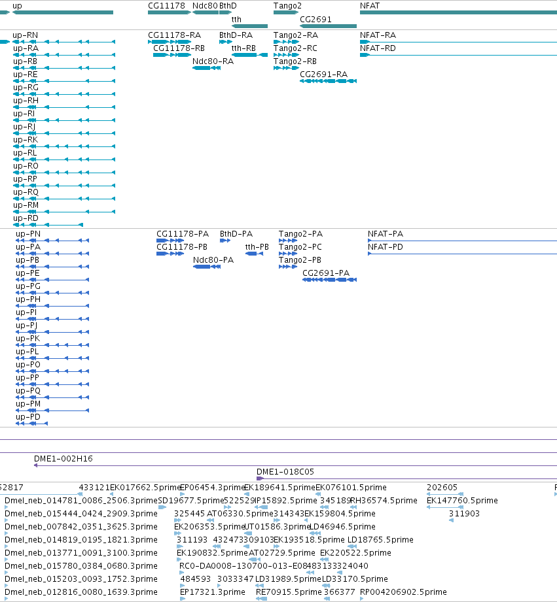This screenshot has height=602, width=557.
Task: Select transcript up-RB
Action: click(63, 68)
